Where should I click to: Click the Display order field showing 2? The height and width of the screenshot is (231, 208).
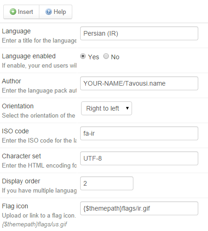(x=107, y=183)
